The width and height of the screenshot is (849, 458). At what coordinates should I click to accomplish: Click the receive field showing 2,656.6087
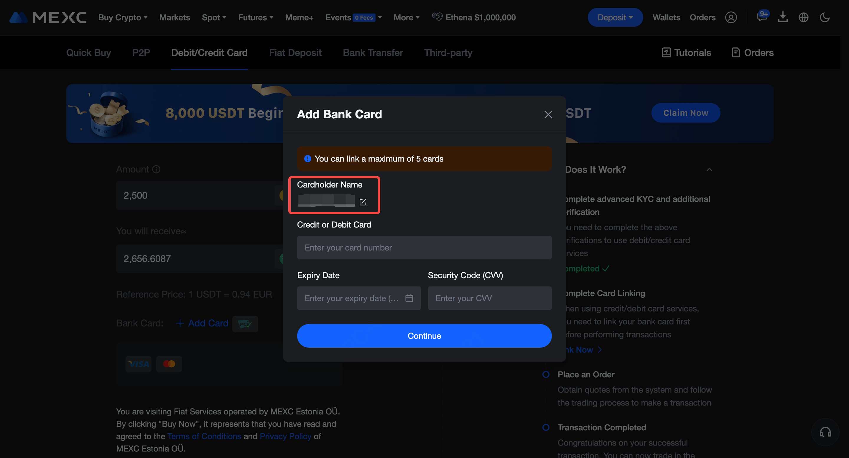(x=199, y=259)
